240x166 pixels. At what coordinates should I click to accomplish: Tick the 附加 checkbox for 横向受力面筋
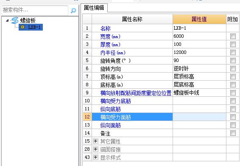point(233,117)
